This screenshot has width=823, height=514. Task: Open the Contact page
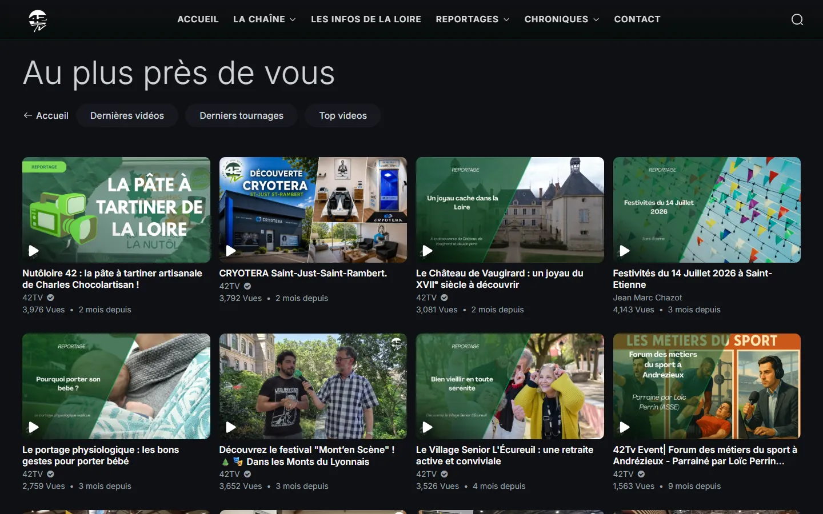[x=637, y=19]
